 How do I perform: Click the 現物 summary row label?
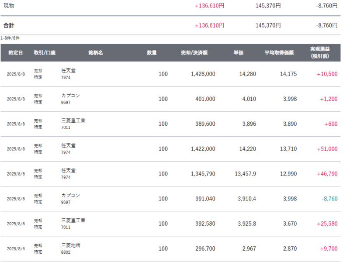(x=9, y=6)
